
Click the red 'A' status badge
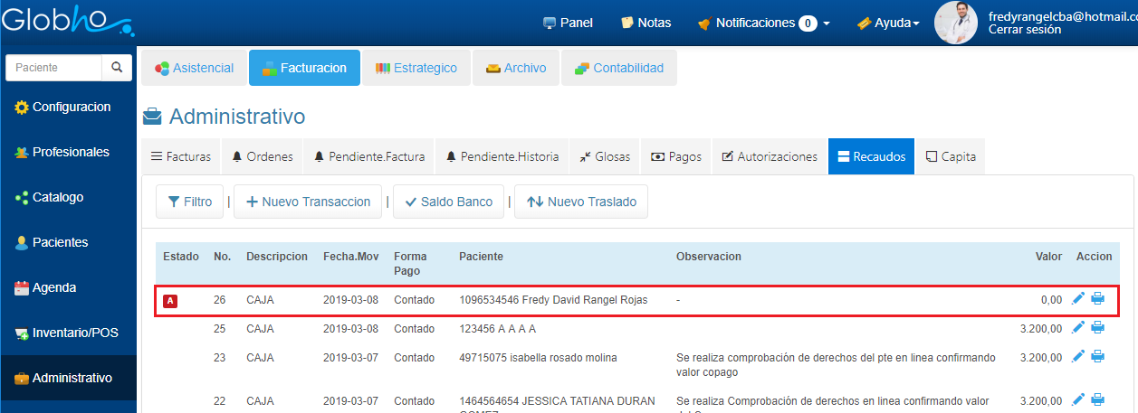point(170,300)
